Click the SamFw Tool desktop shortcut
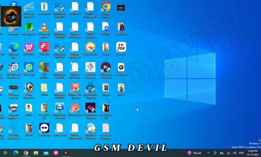 point(60,128)
